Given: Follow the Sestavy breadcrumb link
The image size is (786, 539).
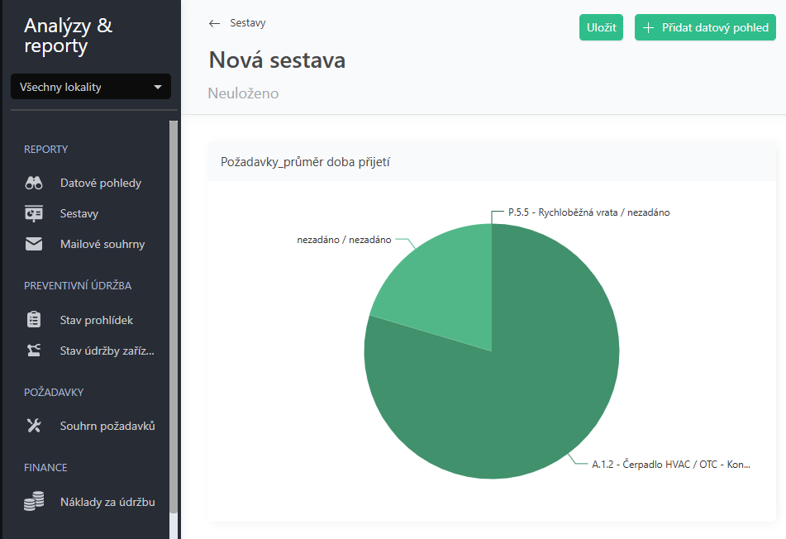Looking at the screenshot, I should [x=248, y=23].
